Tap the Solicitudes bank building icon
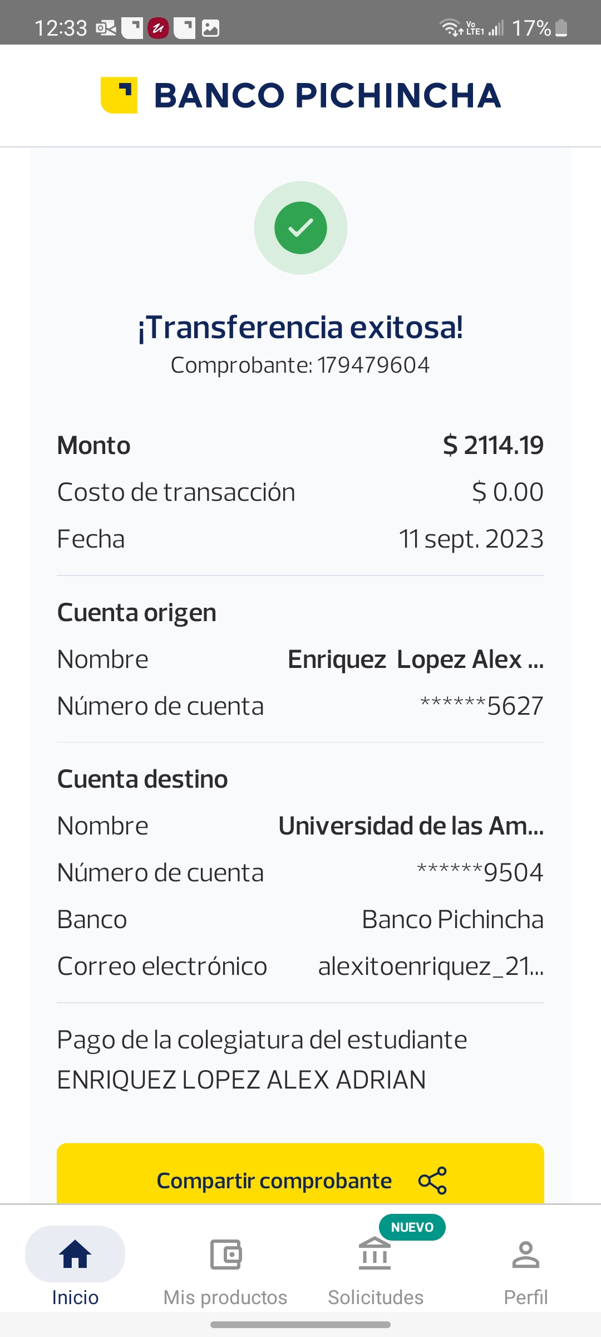Image resolution: width=601 pixels, height=1337 pixels. (x=375, y=1255)
